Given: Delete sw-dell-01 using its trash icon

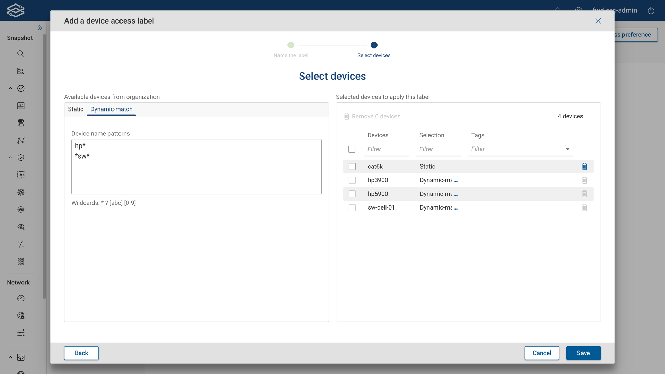Looking at the screenshot, I should (x=584, y=207).
